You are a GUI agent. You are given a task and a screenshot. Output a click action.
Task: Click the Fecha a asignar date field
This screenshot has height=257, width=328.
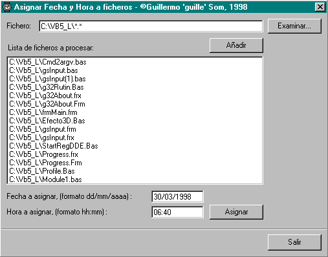coord(177,196)
